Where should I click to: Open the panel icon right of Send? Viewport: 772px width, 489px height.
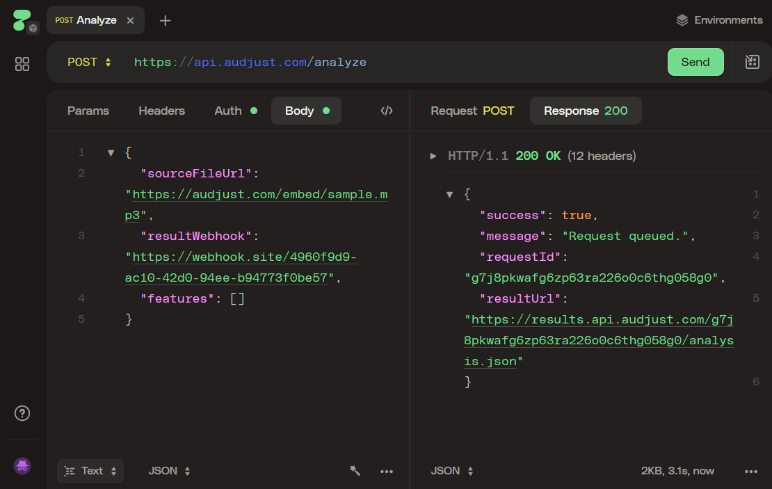tap(752, 62)
